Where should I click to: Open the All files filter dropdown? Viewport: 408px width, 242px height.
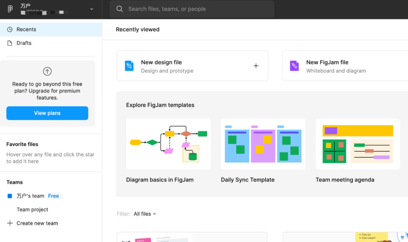pos(145,214)
